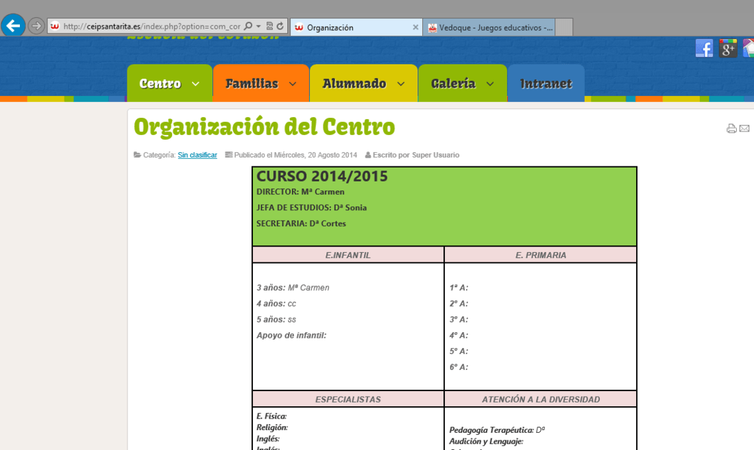Viewport: 754px width, 450px height.
Task: Click the E.INFANTIL table header
Action: point(348,255)
